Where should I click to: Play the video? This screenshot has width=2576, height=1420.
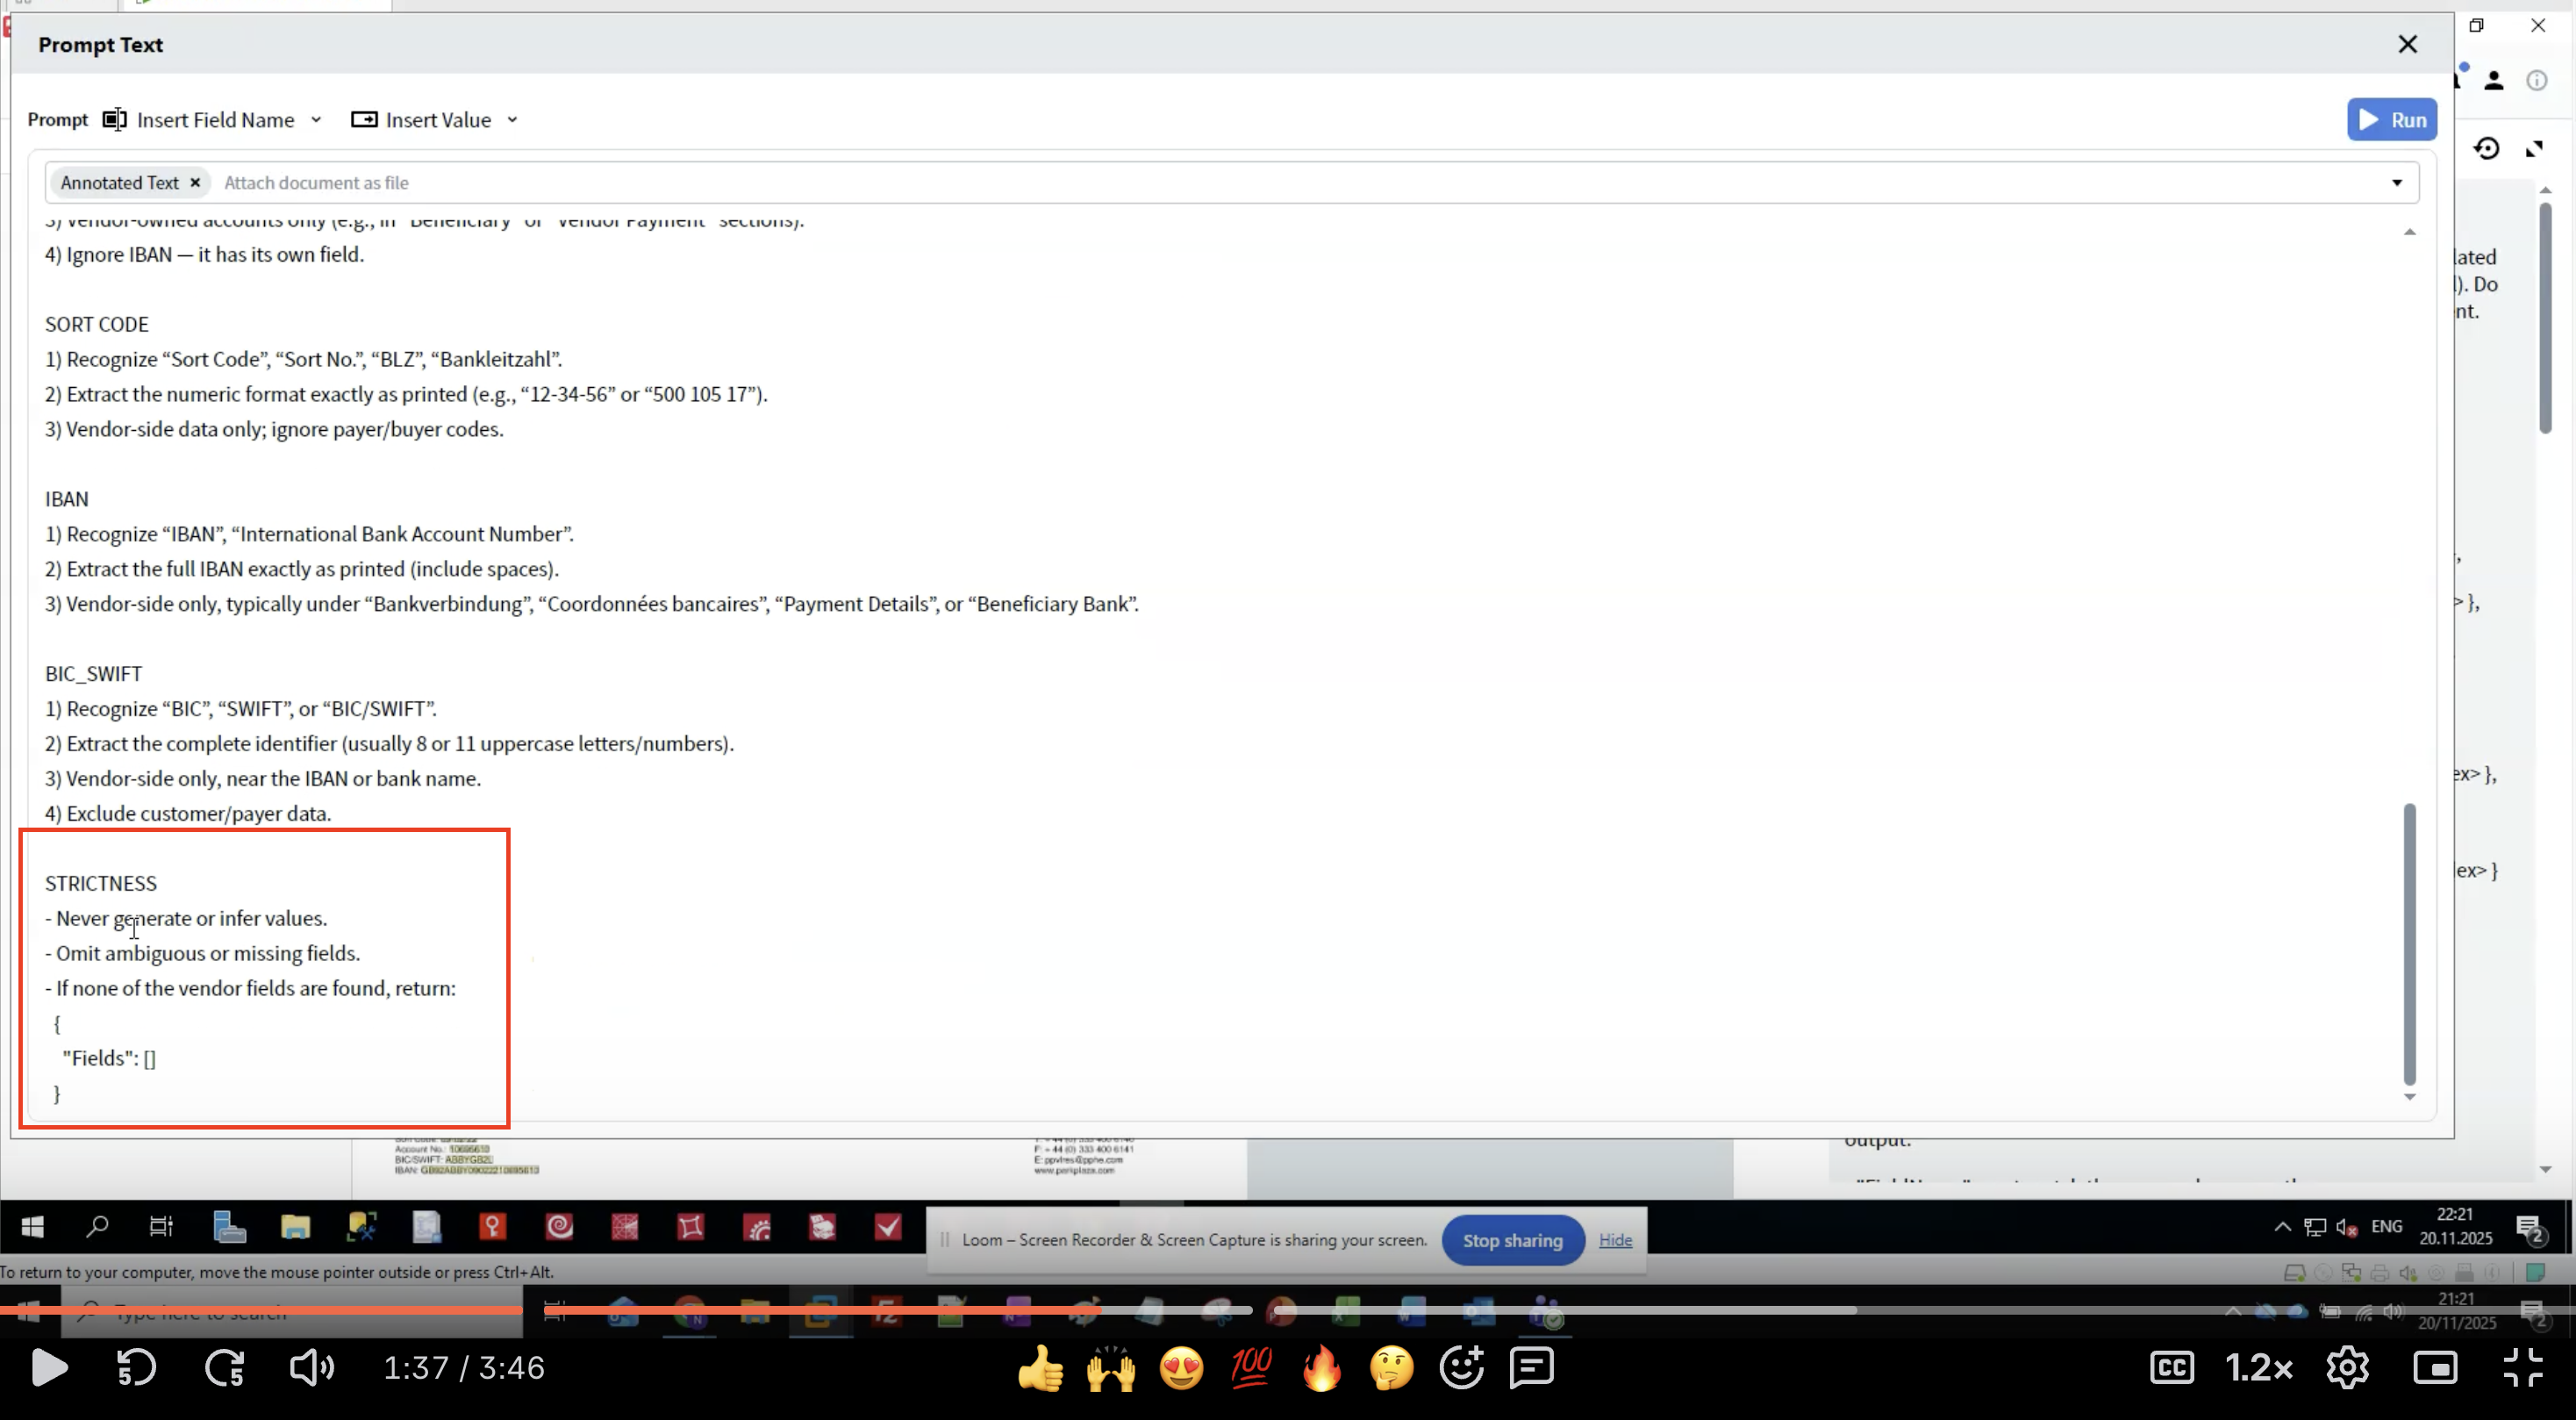click(x=48, y=1367)
